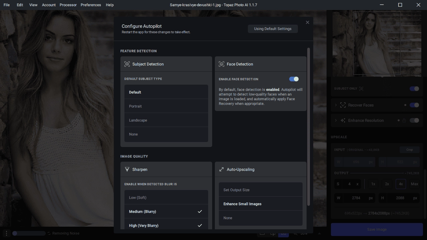Click the Save Image button
The height and width of the screenshot is (240, 427).
pyautogui.click(x=377, y=229)
